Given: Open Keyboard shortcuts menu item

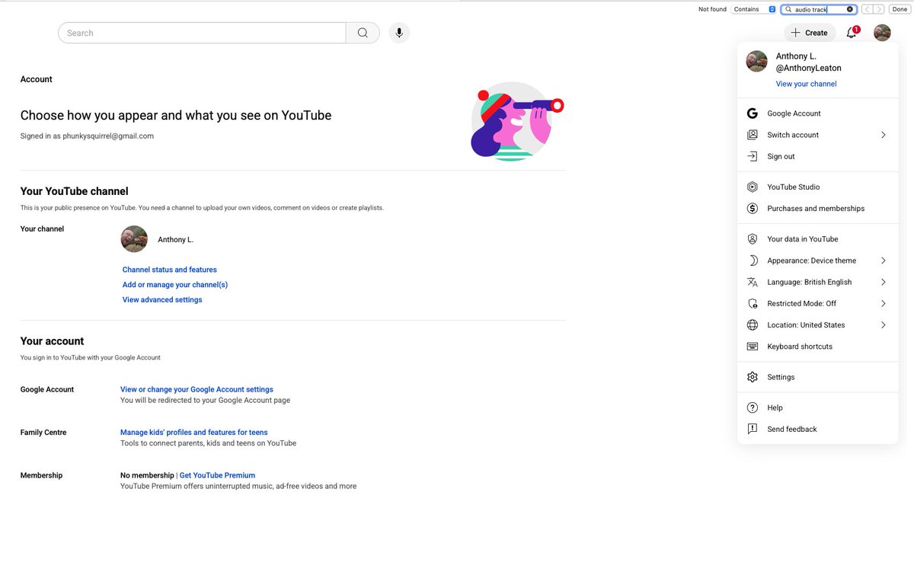Looking at the screenshot, I should click(x=818, y=347).
